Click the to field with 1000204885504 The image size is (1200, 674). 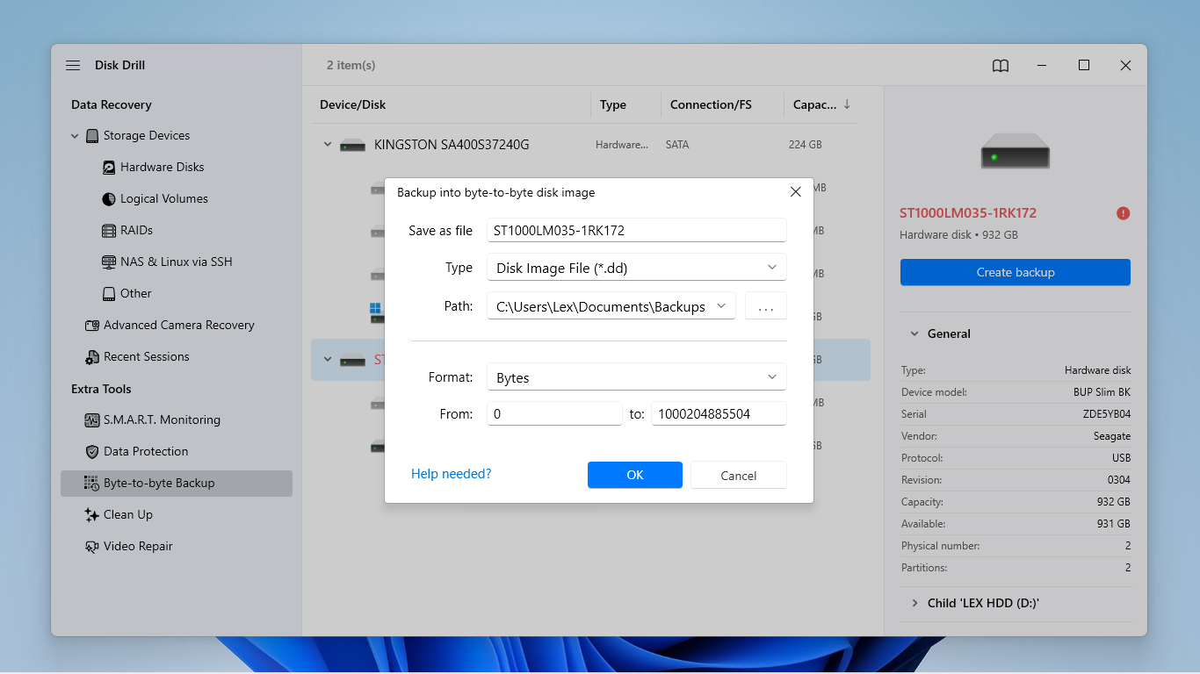[x=719, y=413]
